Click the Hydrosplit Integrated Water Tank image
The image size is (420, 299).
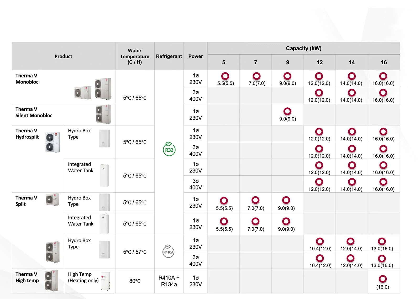coord(104,175)
